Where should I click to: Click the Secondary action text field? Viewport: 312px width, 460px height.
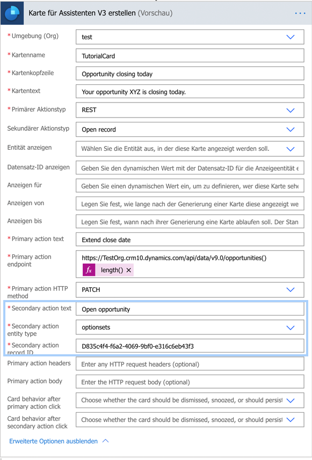click(x=190, y=309)
